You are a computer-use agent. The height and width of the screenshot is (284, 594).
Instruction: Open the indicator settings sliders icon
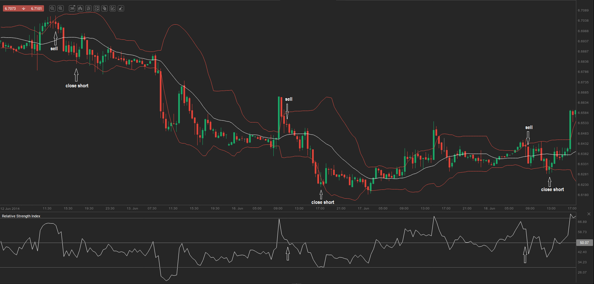click(x=89, y=9)
